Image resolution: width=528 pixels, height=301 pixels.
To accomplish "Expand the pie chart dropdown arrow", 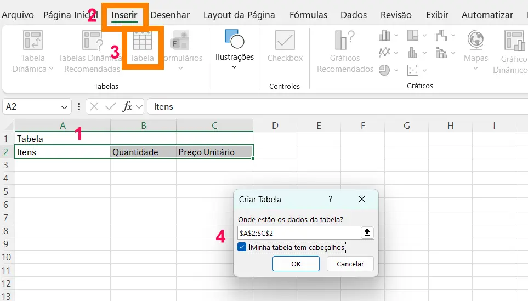I will click(x=396, y=70).
